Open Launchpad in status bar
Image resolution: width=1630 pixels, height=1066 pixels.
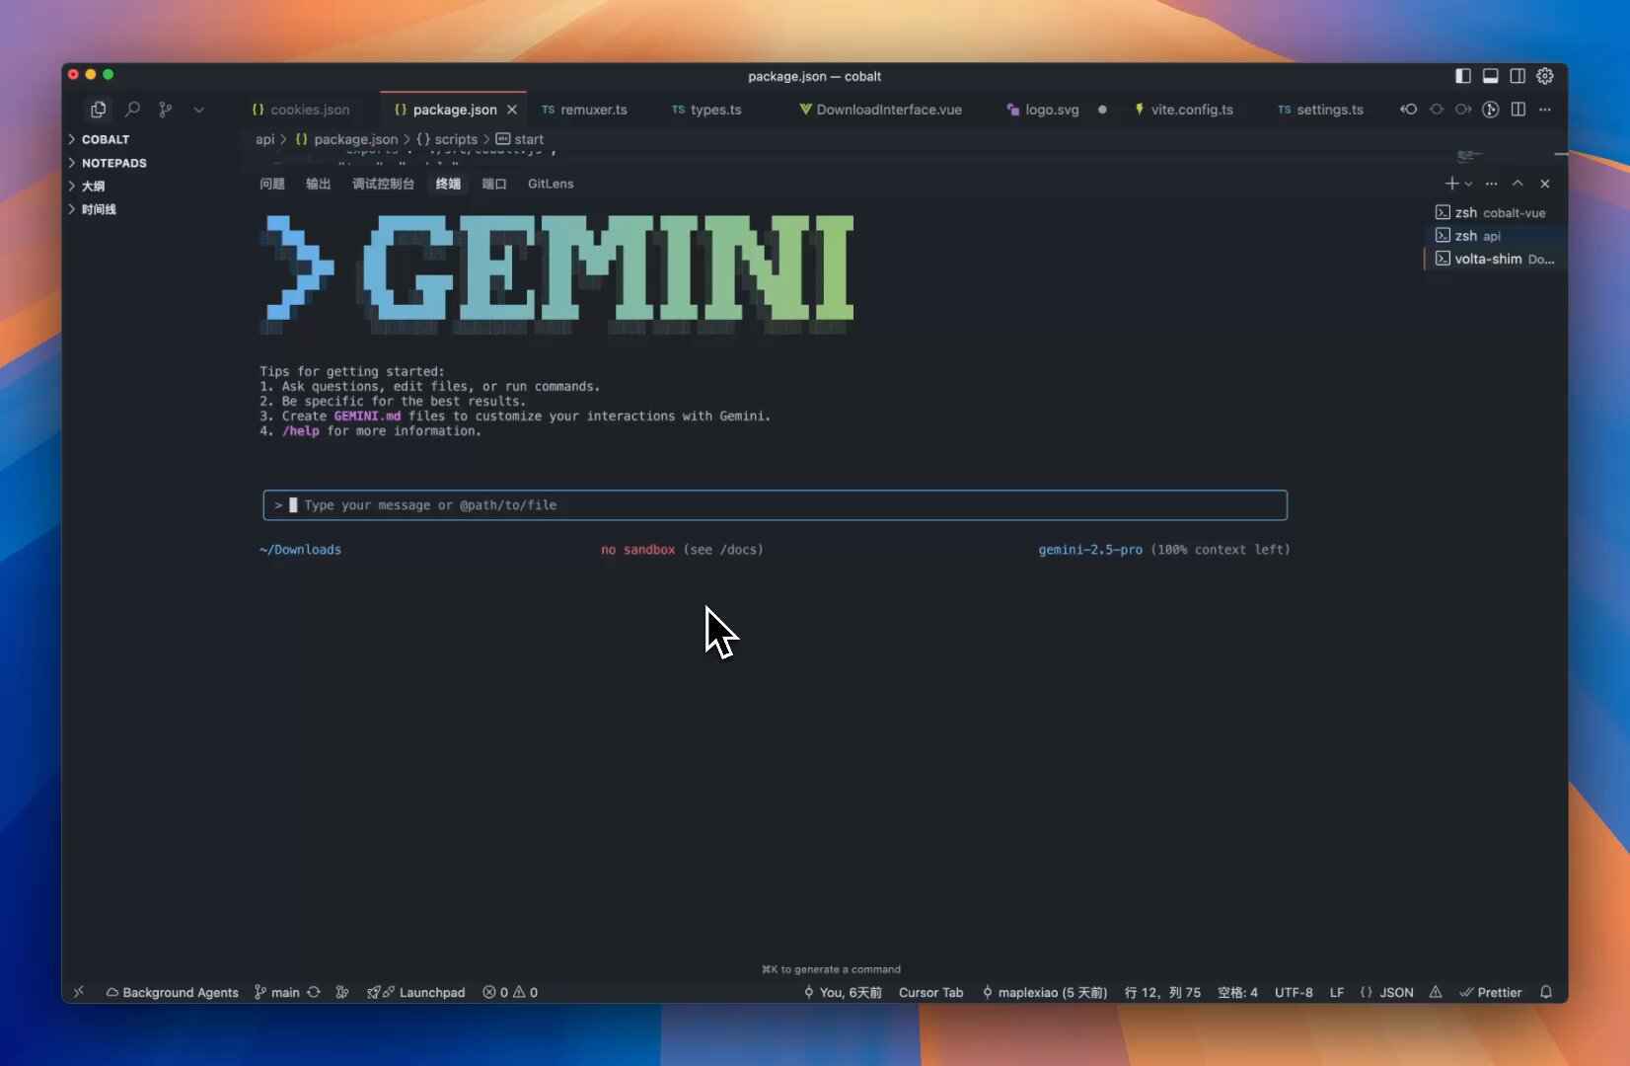(415, 992)
